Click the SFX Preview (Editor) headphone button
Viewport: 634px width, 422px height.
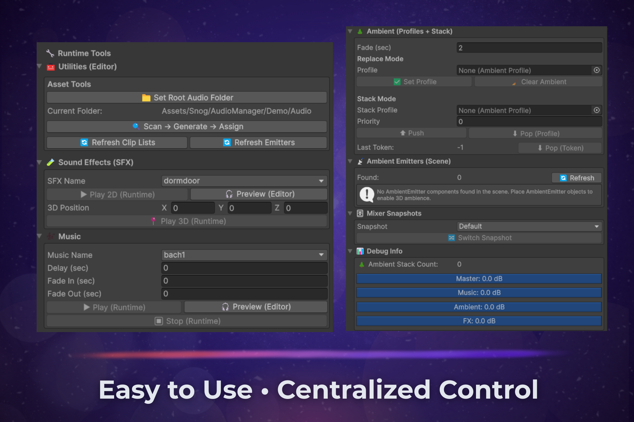pos(259,194)
